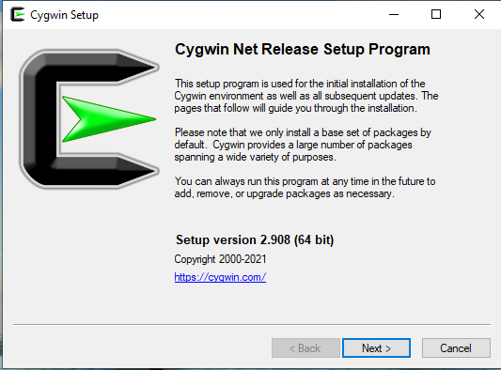Open the Cygwin icon system menu in title bar
This screenshot has height=370, width=501.
point(18,15)
